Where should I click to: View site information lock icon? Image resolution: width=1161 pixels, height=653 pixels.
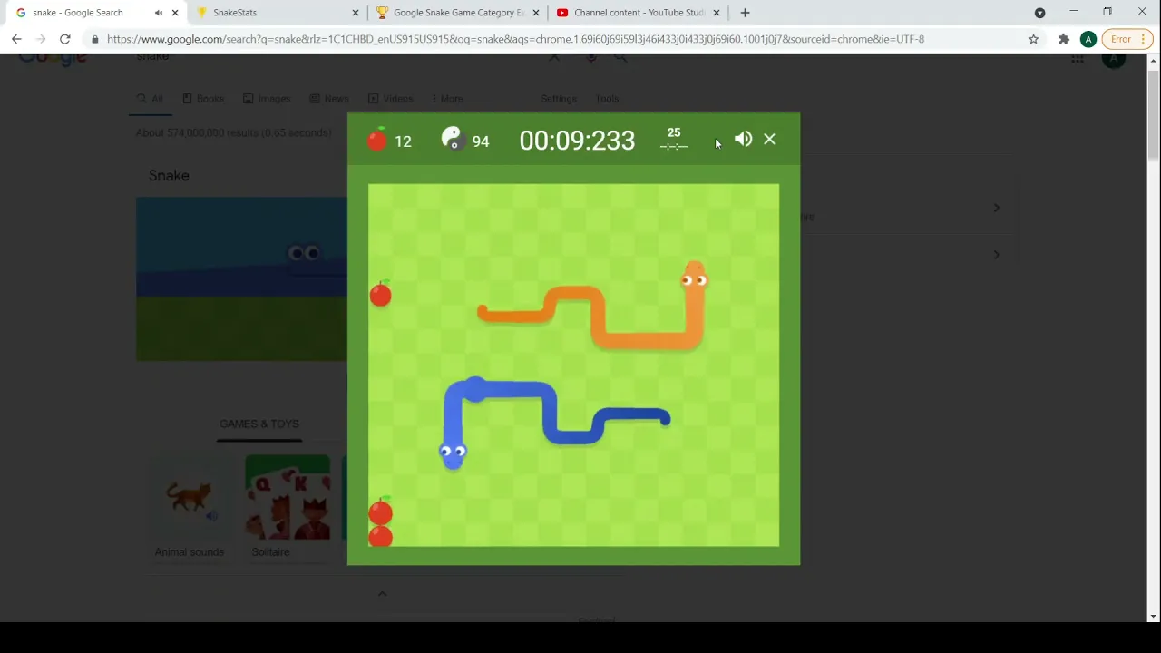94,39
